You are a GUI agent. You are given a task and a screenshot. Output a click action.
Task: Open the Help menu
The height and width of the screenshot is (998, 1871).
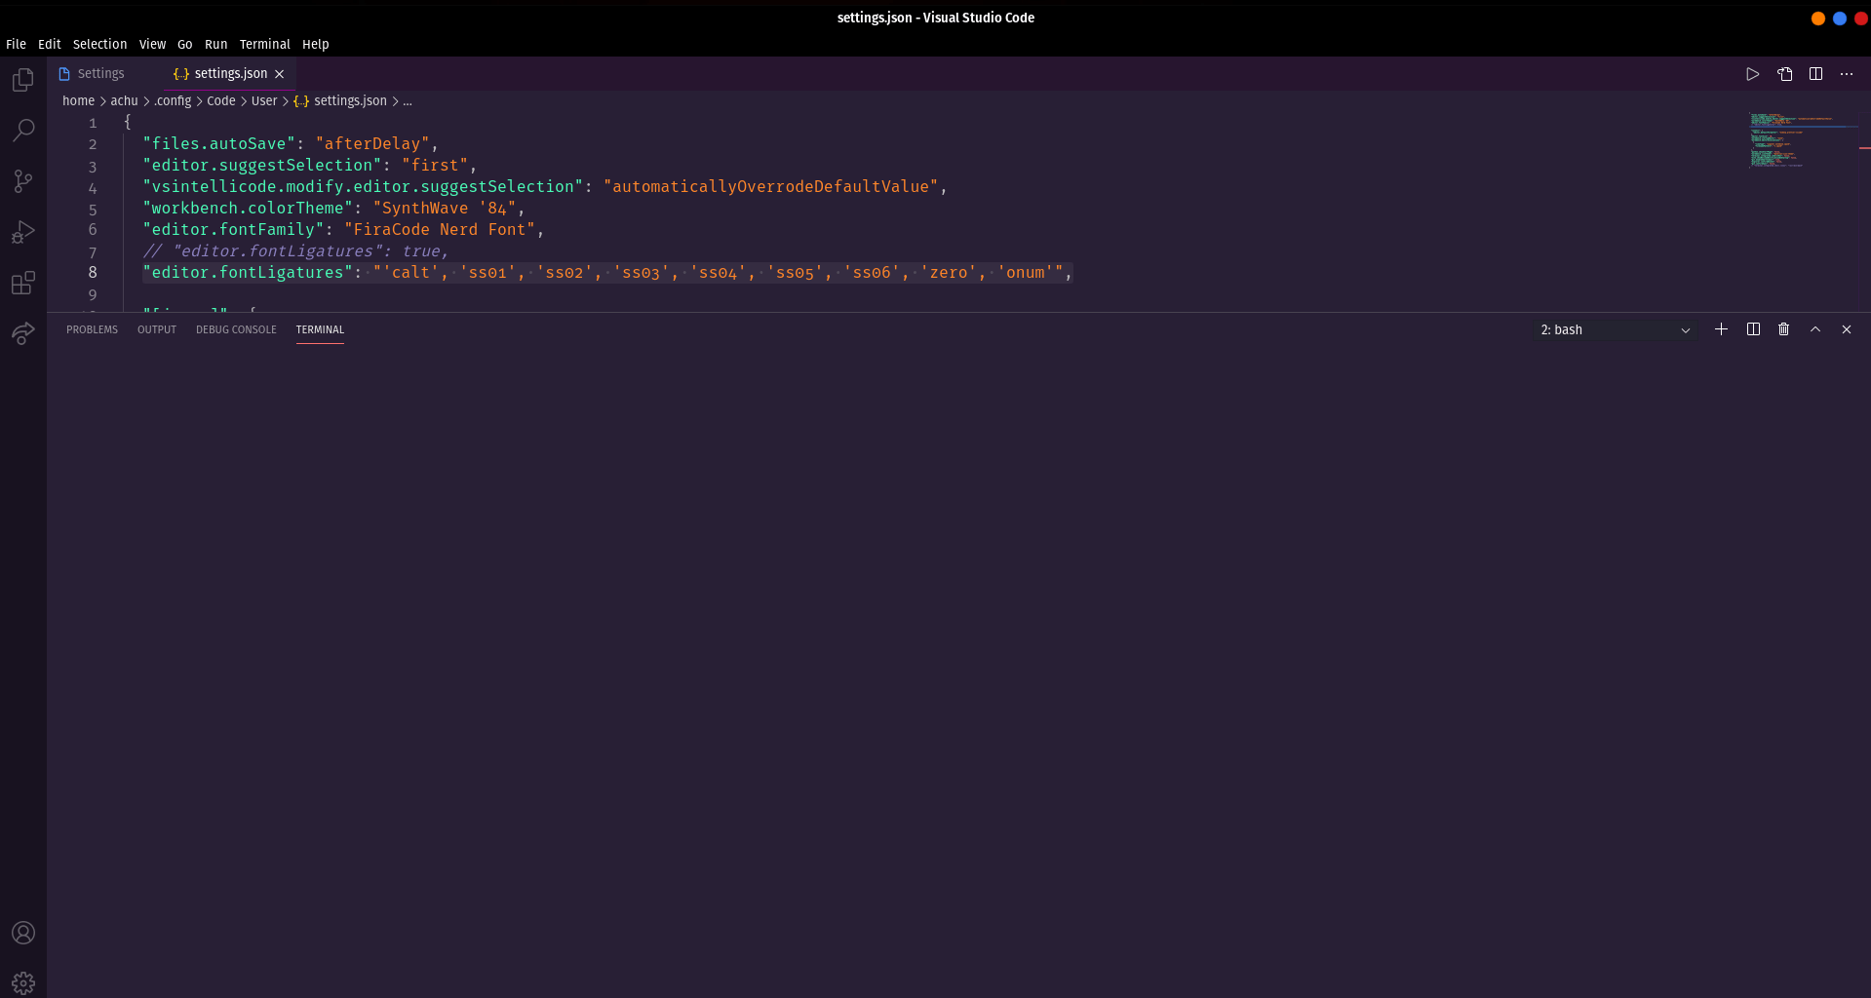(x=316, y=44)
